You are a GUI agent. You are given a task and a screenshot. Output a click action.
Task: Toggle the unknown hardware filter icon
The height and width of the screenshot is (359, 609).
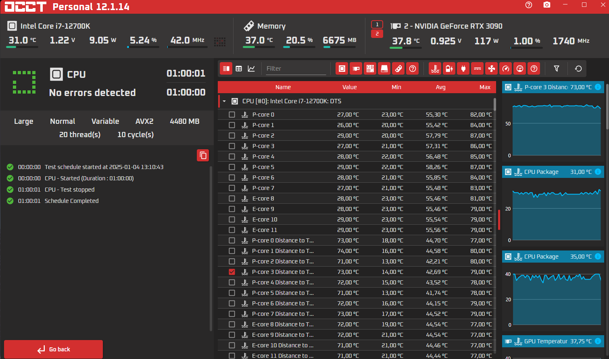tap(413, 69)
